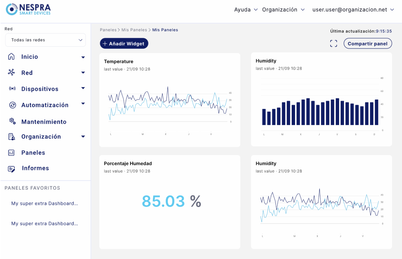Click the Inicio home icon
This screenshot has width=402, height=259.
11,57
